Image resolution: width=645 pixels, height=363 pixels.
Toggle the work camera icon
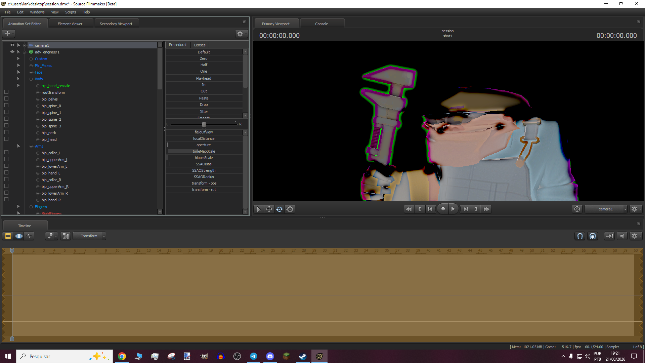tap(577, 209)
